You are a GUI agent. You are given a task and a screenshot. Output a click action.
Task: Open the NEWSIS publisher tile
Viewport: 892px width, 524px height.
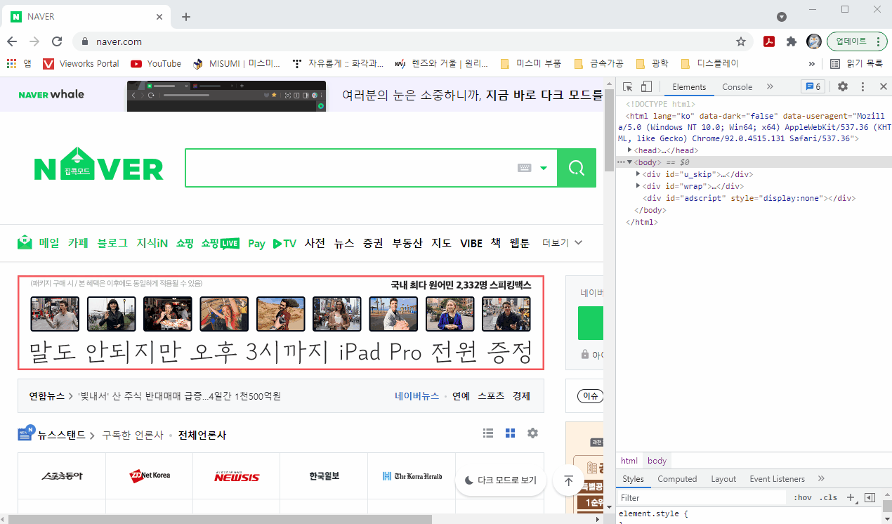coord(237,476)
